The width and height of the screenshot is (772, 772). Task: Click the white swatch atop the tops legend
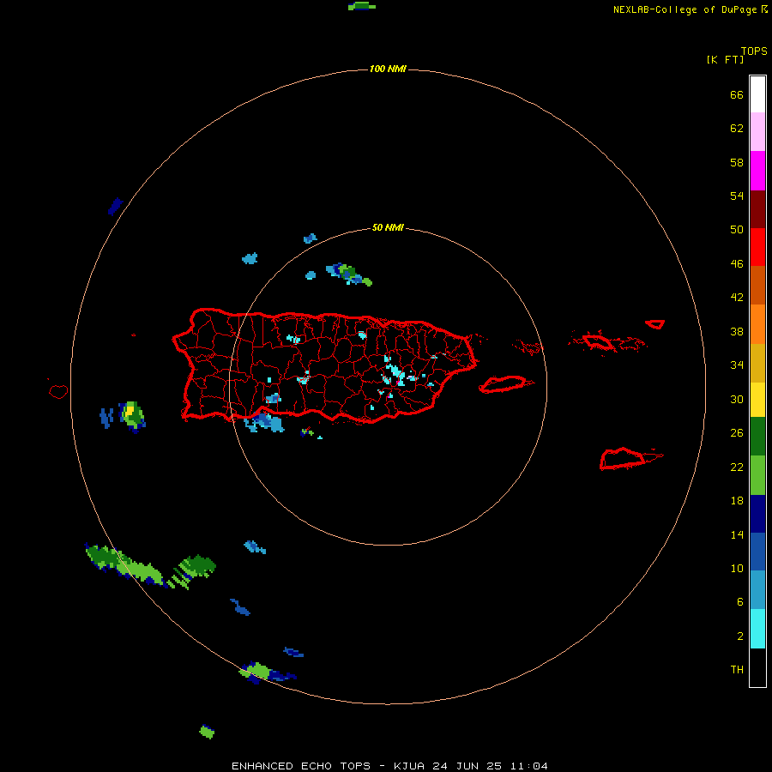(x=757, y=94)
